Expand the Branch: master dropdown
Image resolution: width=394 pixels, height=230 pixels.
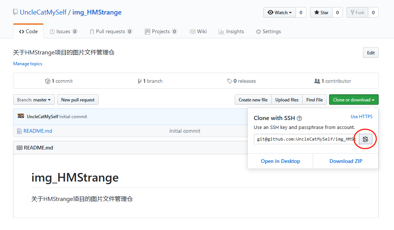click(34, 100)
